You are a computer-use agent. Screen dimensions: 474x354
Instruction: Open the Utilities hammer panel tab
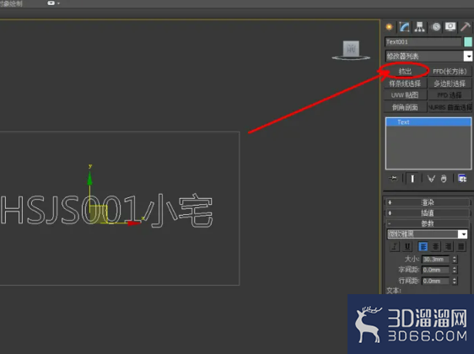tap(466, 27)
